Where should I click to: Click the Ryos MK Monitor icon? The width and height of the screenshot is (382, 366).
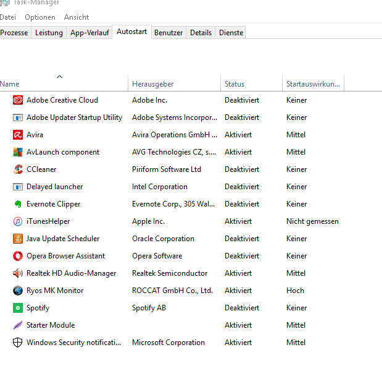(18, 291)
